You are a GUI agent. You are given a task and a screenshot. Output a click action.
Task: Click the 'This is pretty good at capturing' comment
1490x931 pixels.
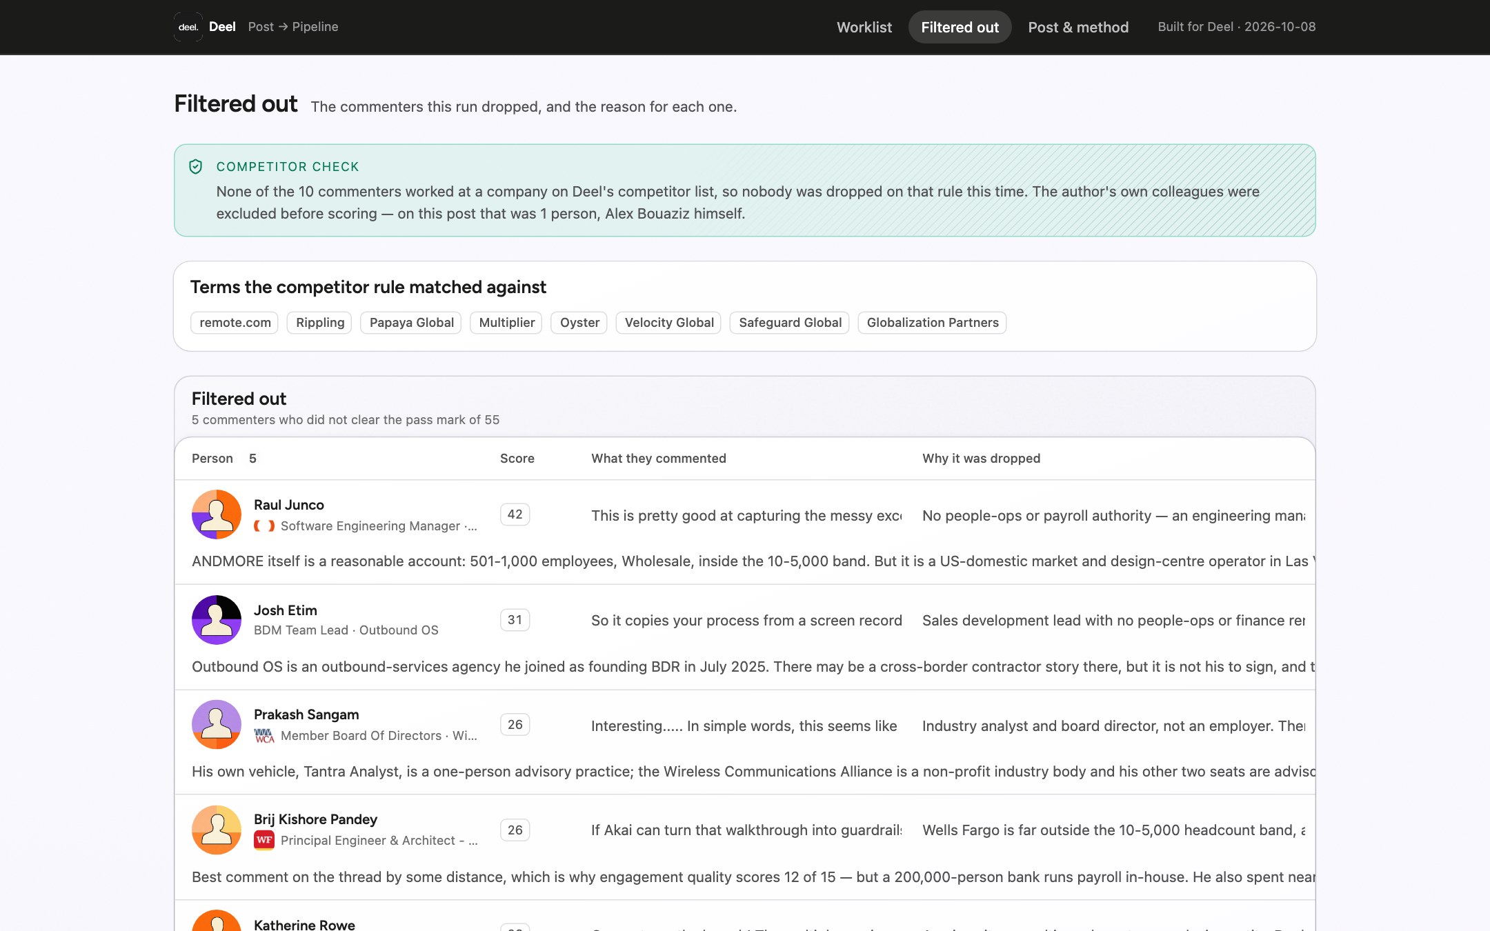coord(746,516)
